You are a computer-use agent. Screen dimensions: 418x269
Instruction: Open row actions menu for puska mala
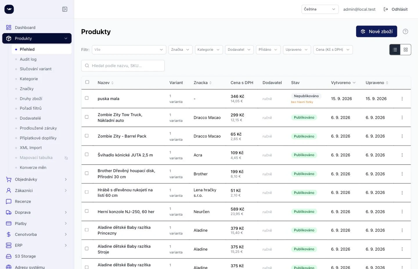(x=402, y=99)
